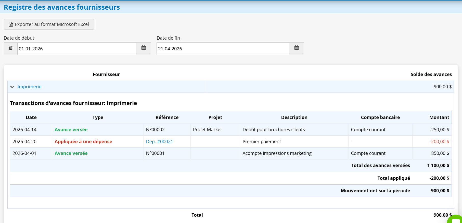Click the Projet column header
The width and height of the screenshot is (462, 223).
tap(215, 117)
